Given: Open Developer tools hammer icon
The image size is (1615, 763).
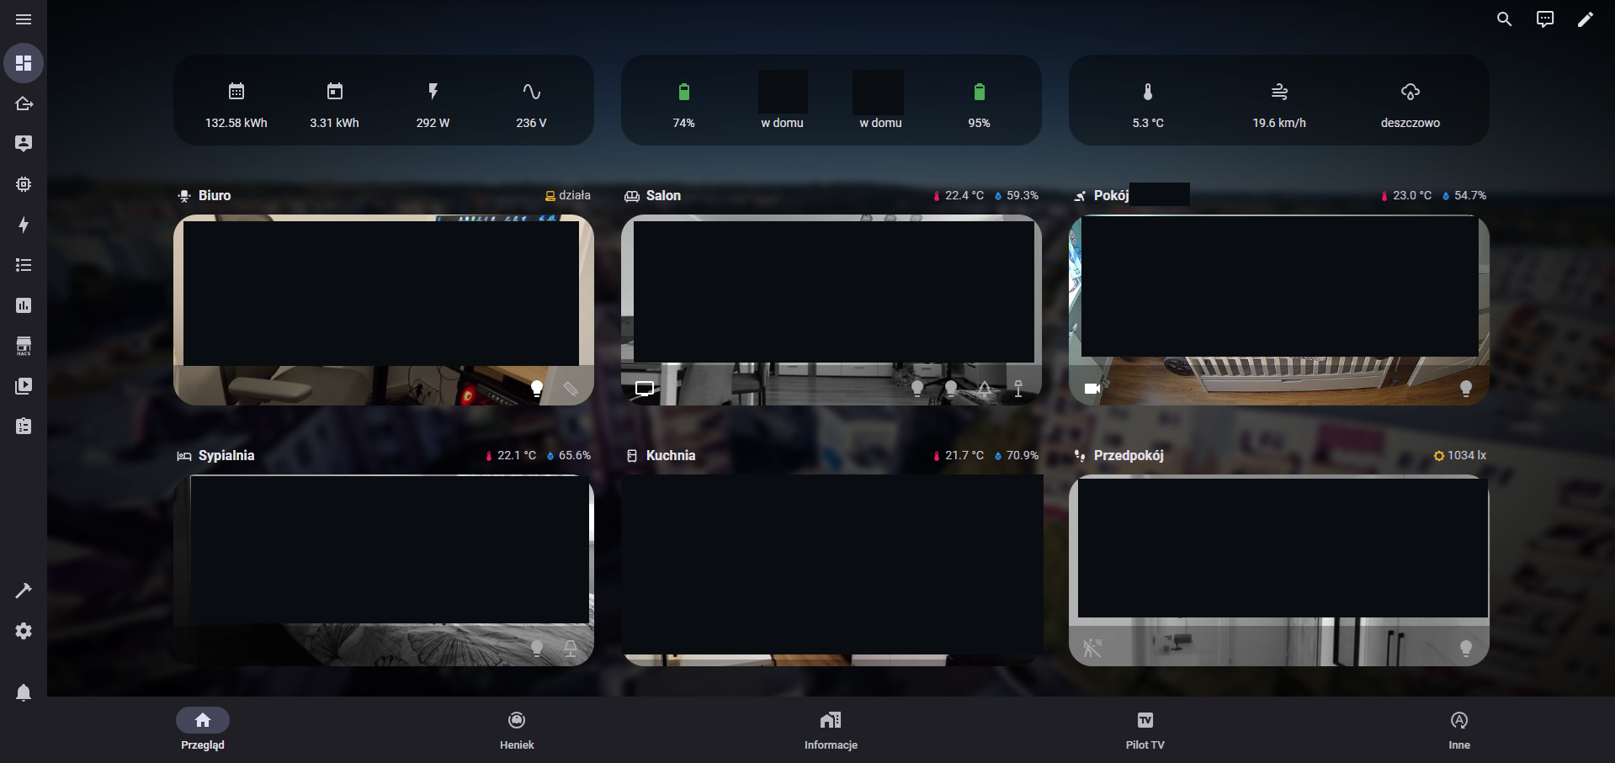Looking at the screenshot, I should (x=24, y=591).
